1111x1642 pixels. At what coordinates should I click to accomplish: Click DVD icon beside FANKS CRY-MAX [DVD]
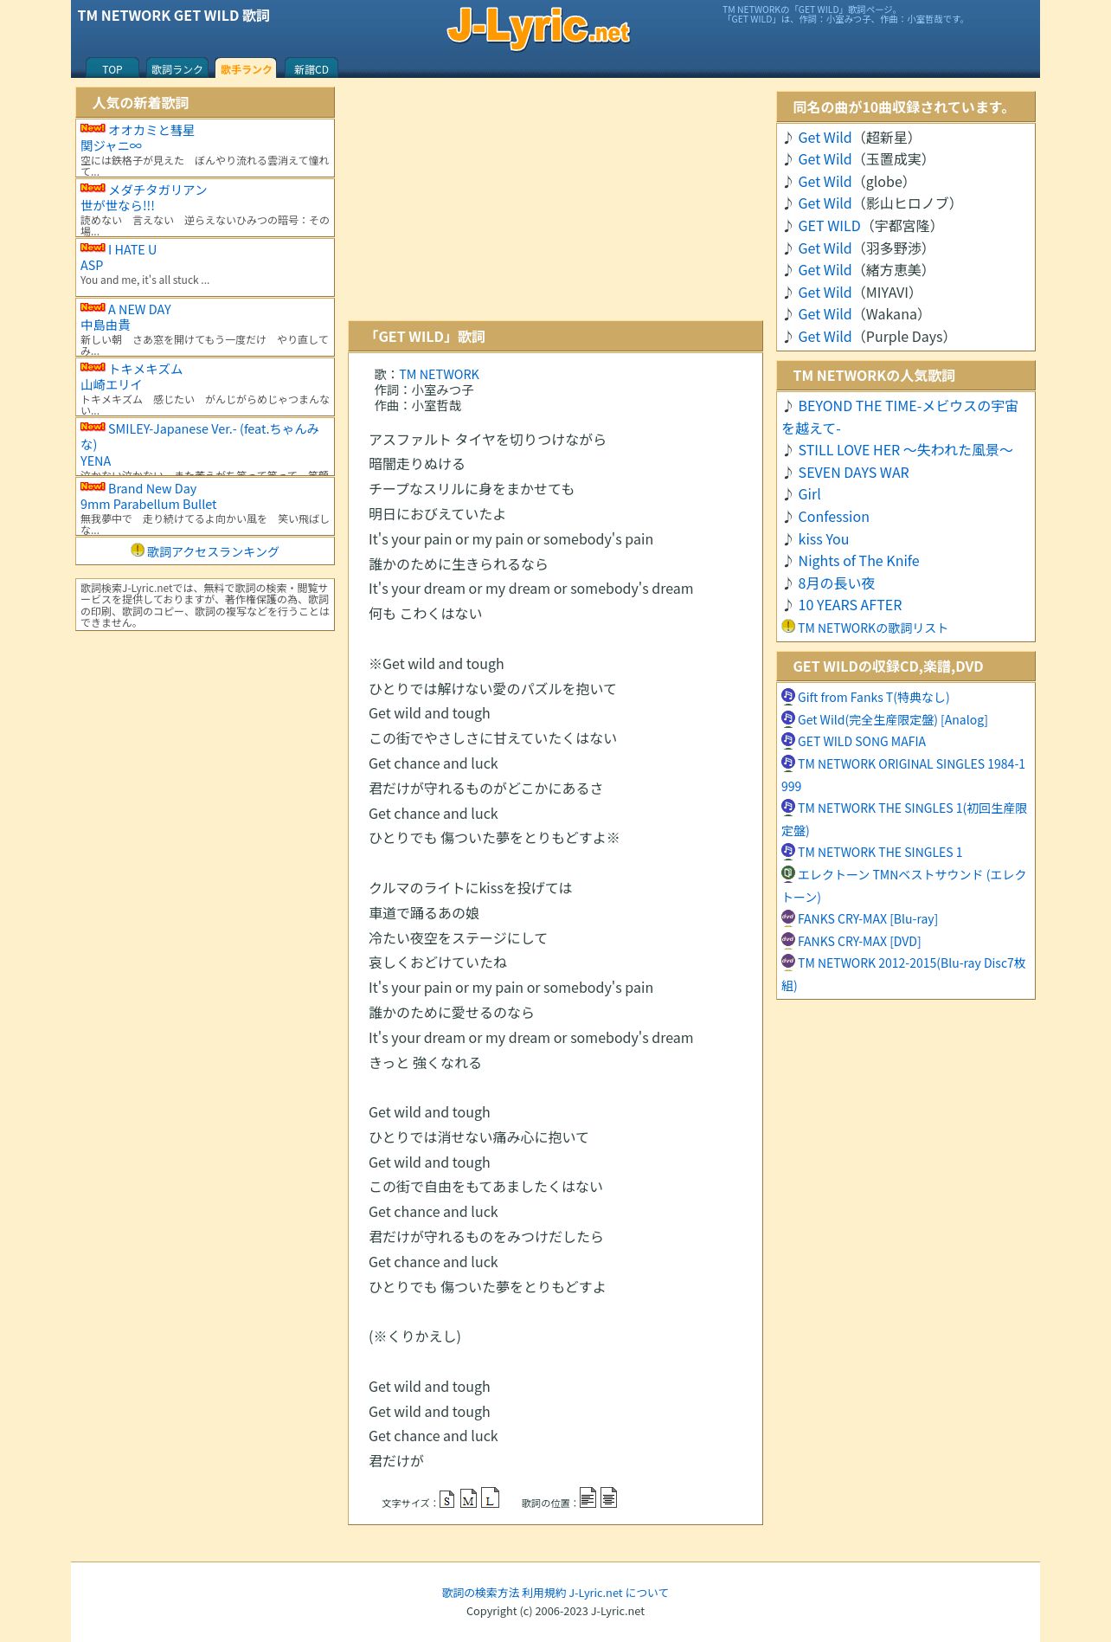[788, 939]
